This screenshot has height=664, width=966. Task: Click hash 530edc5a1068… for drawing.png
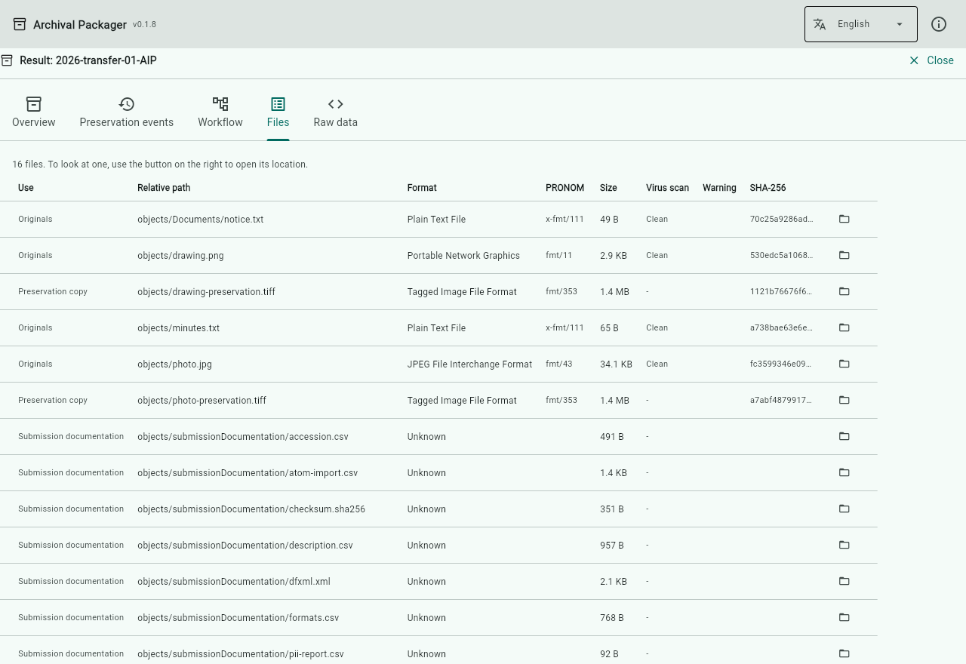782,255
